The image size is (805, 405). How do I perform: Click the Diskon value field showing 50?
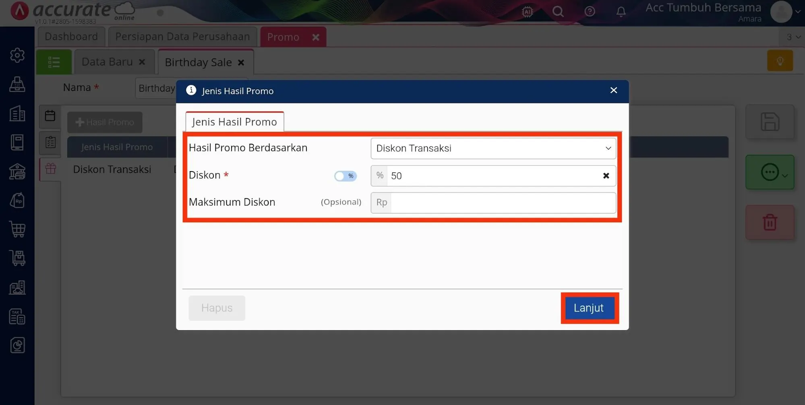pyautogui.click(x=493, y=176)
